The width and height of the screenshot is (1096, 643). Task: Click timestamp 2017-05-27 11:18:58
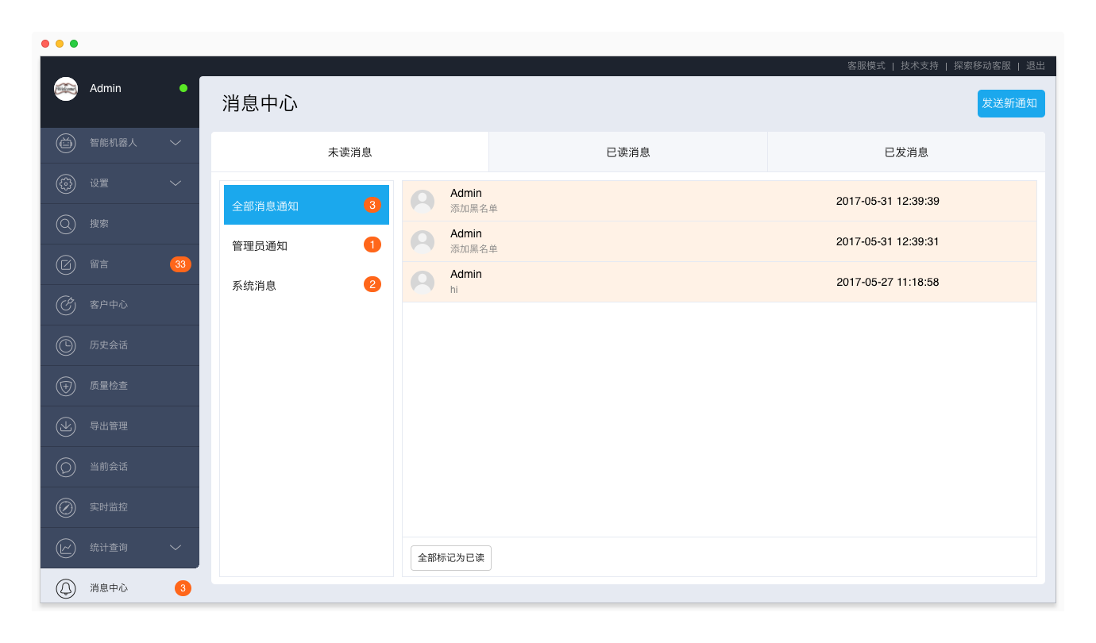pos(888,283)
